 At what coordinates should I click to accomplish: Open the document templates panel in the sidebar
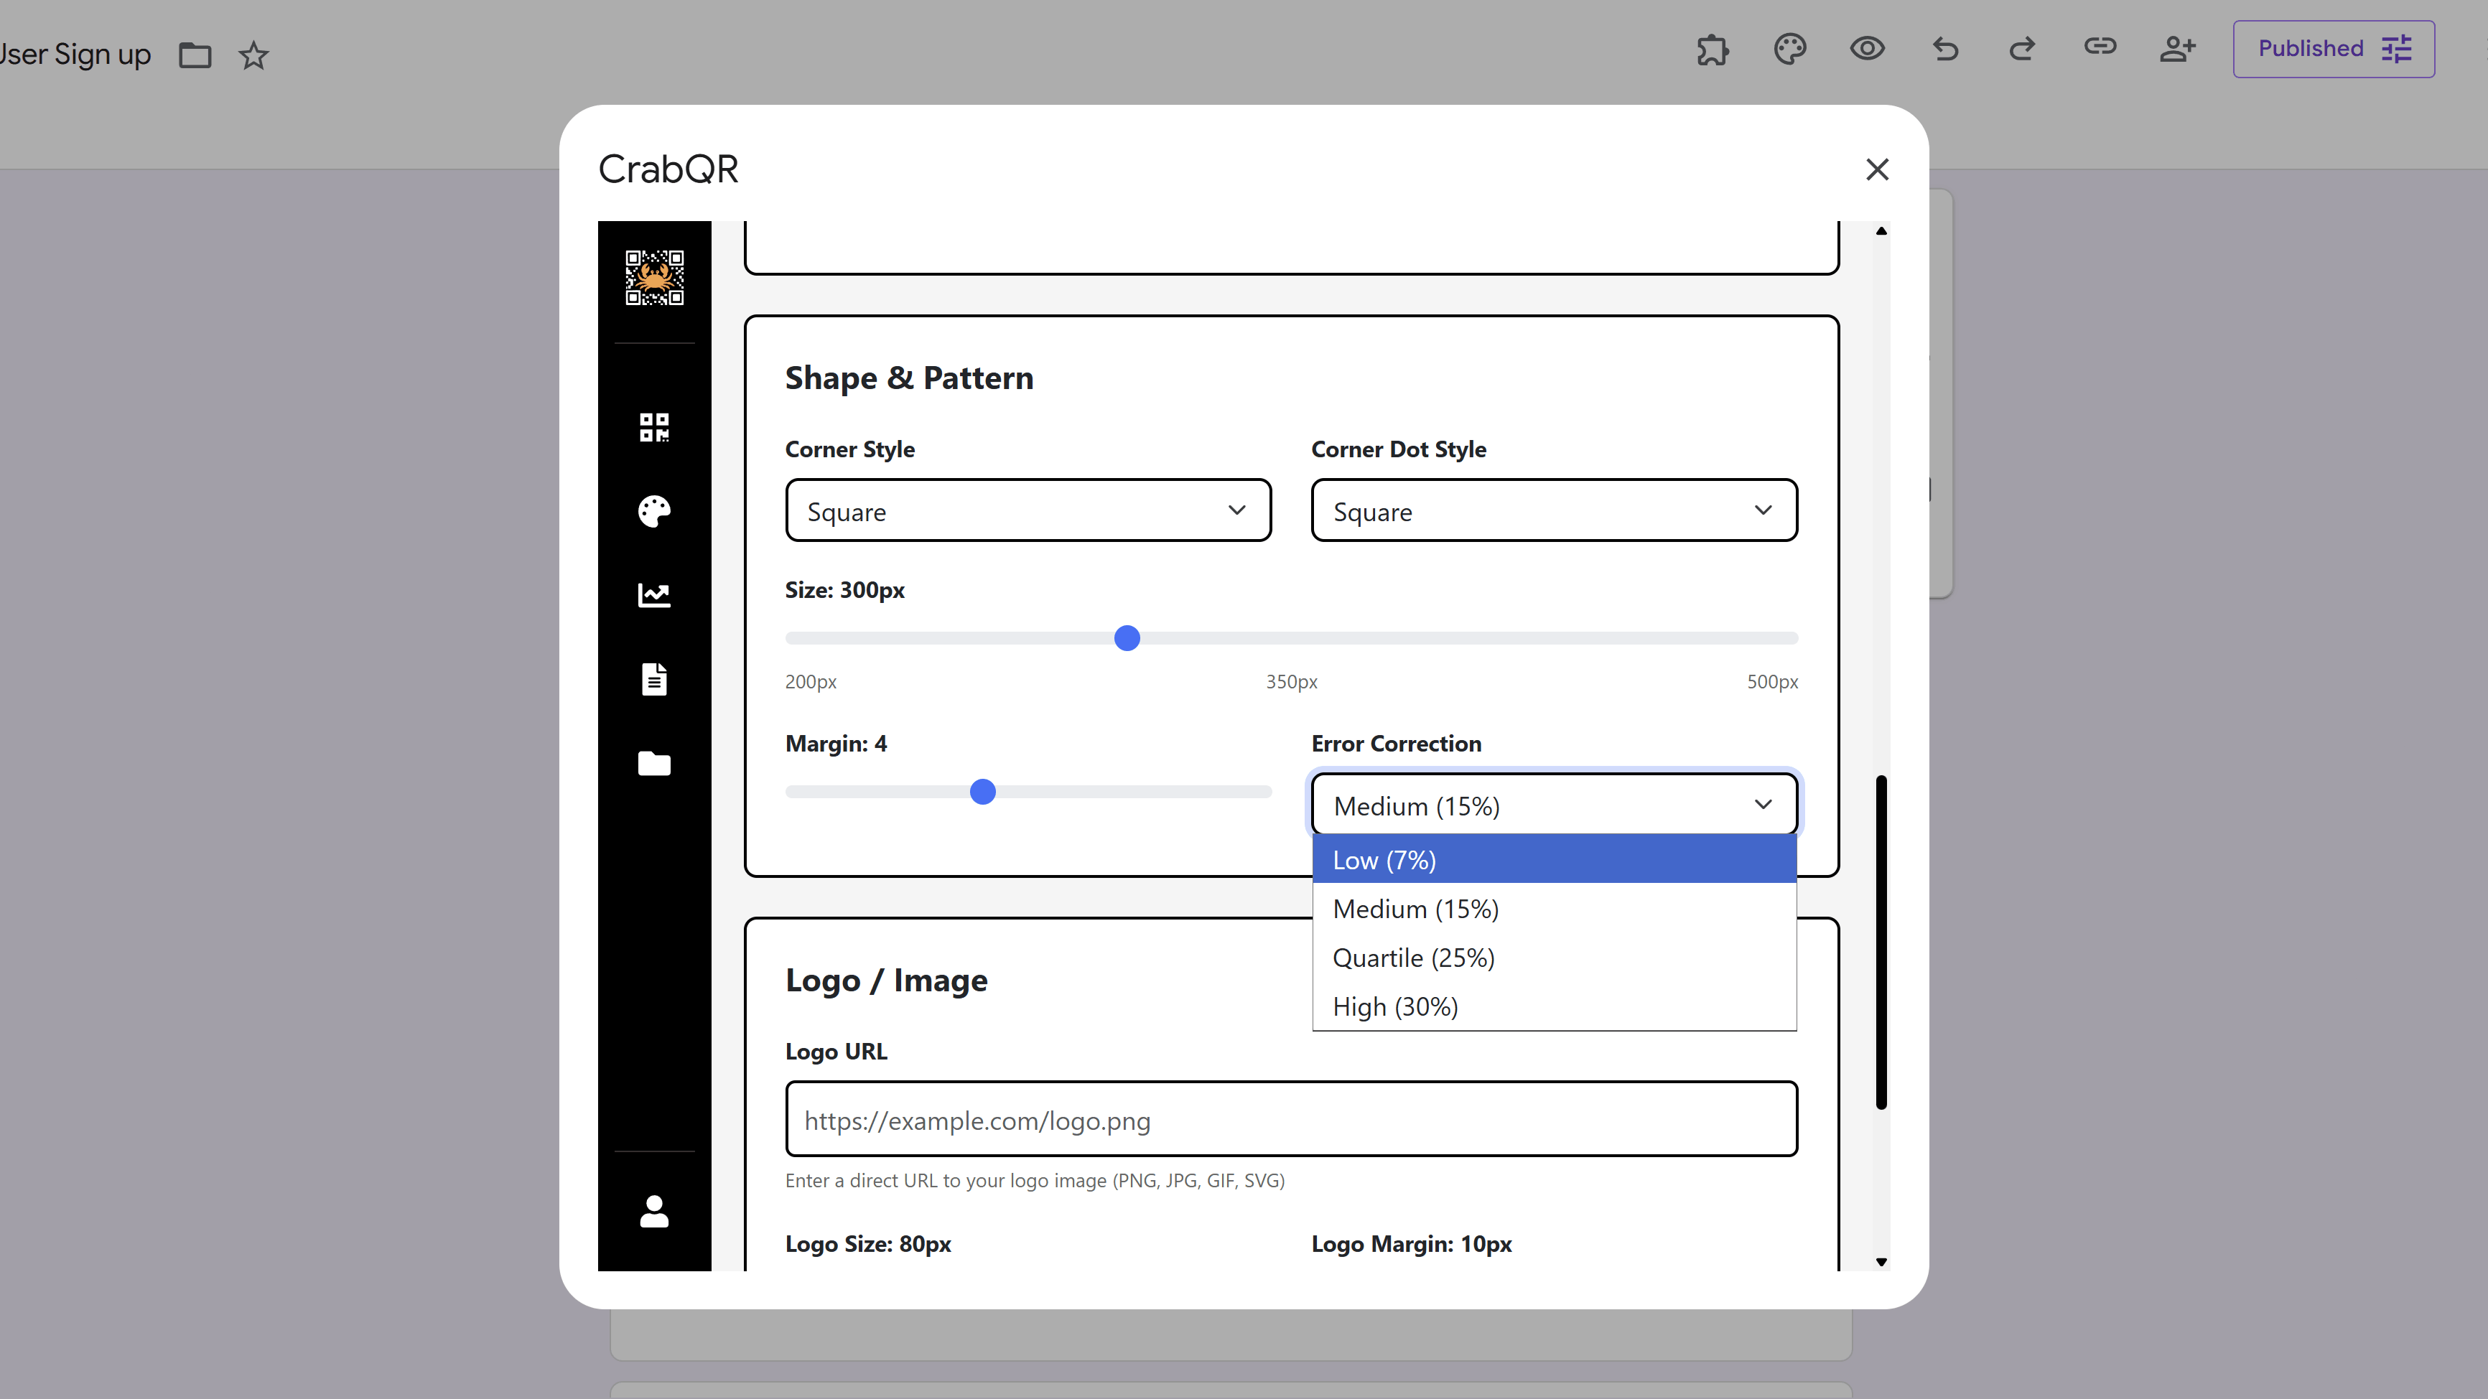pos(654,679)
